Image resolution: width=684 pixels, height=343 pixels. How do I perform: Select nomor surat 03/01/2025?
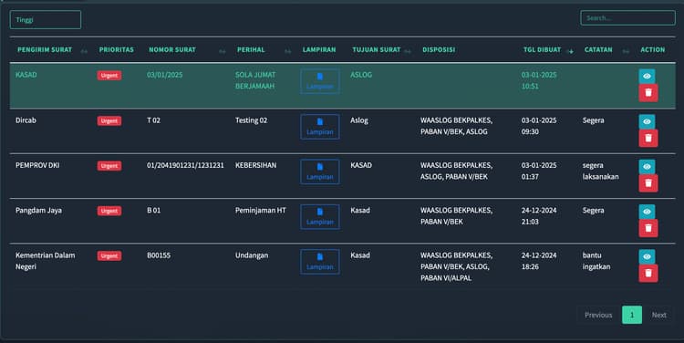click(x=165, y=75)
